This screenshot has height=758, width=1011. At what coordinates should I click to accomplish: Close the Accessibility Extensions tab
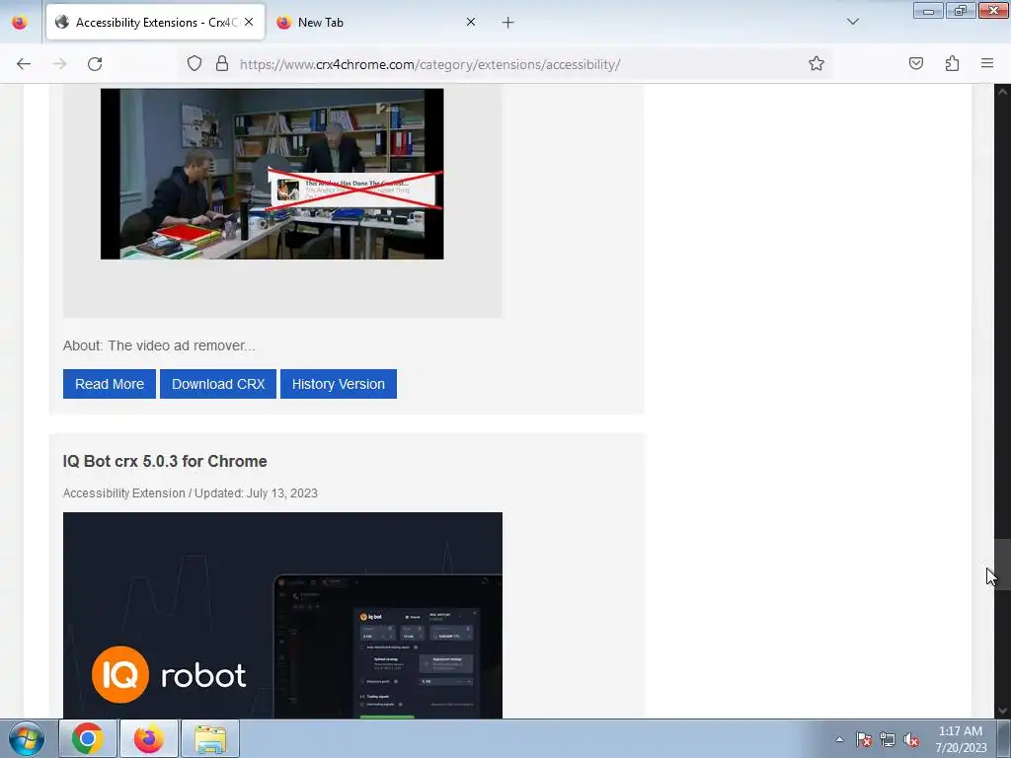coord(249,22)
